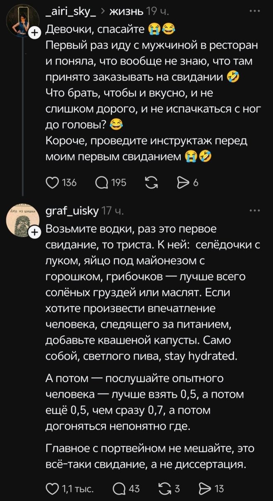Open _airi_sky_ profile via username
Viewport: 273px width, 501px height.
[x=71, y=12]
